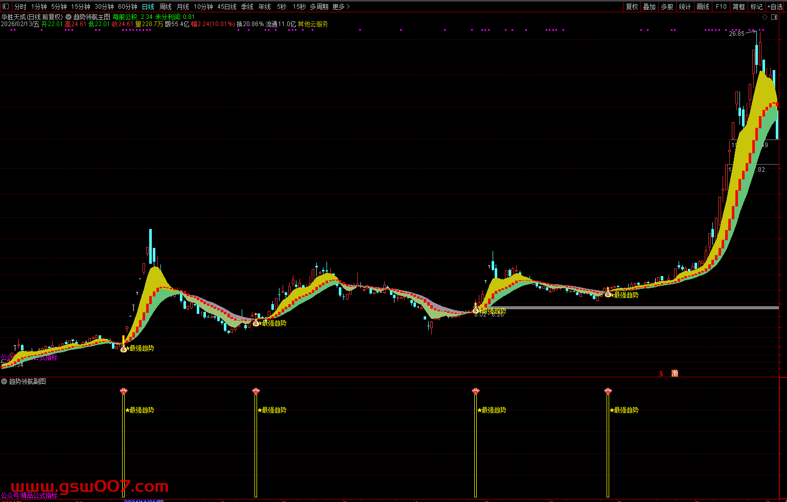Open the 画线 drawing tools
The height and width of the screenshot is (502, 787).
(x=703, y=7)
